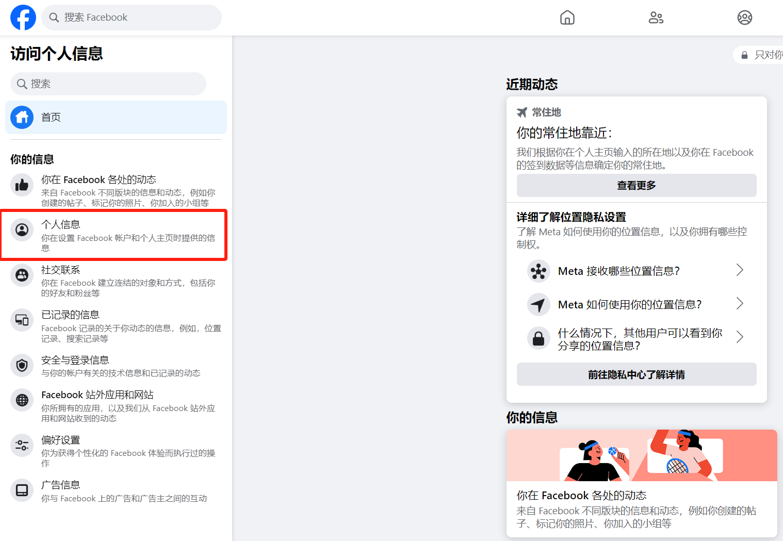Expand chevron for 什么情况下，其他用户可以看到
783x541 pixels.
[740, 337]
